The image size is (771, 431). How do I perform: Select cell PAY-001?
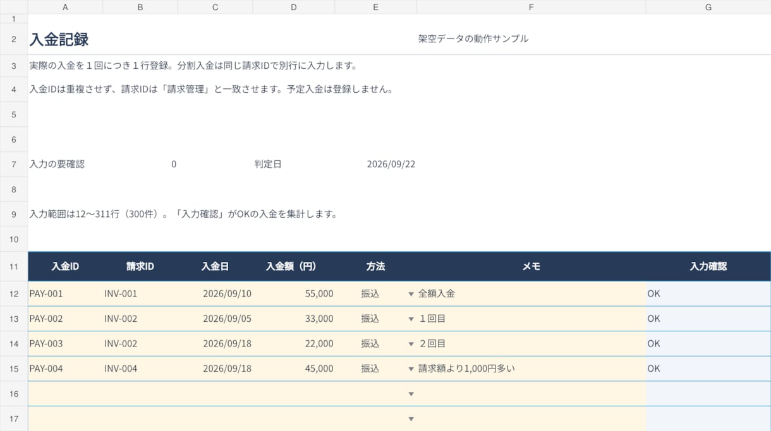(65, 293)
